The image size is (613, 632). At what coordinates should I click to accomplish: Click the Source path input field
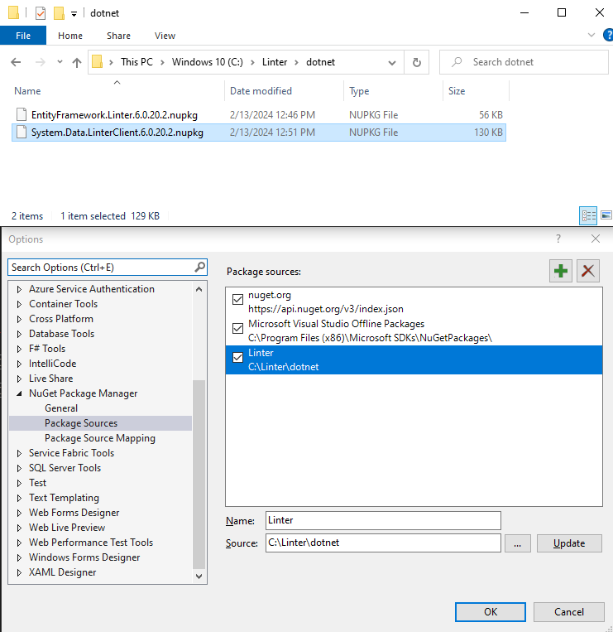point(383,543)
